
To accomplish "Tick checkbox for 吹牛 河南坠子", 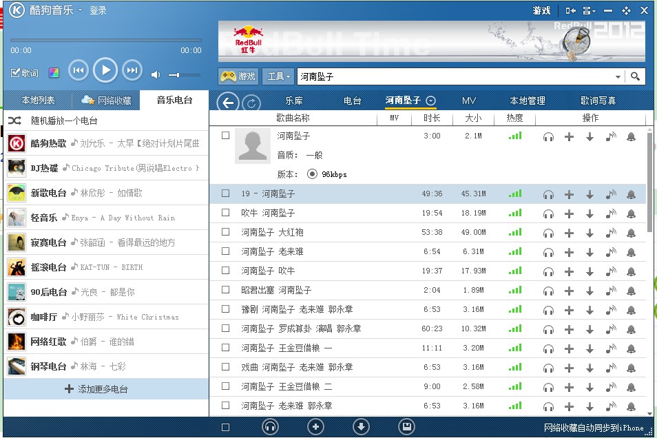I will (x=225, y=213).
